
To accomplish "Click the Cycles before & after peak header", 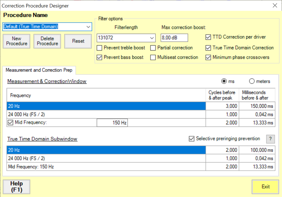I will click(222, 95).
